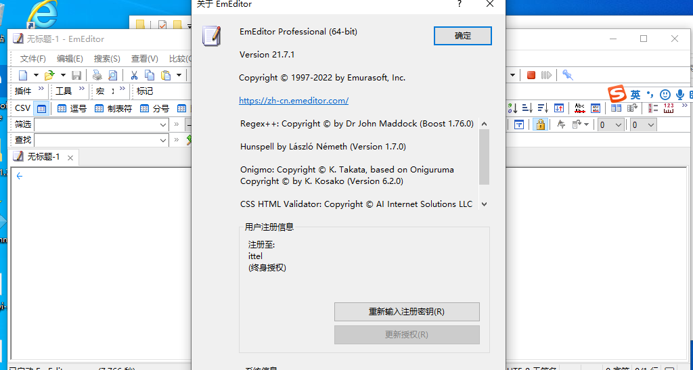
Task: Save the document with the floppy disk icon
Action: click(76, 76)
